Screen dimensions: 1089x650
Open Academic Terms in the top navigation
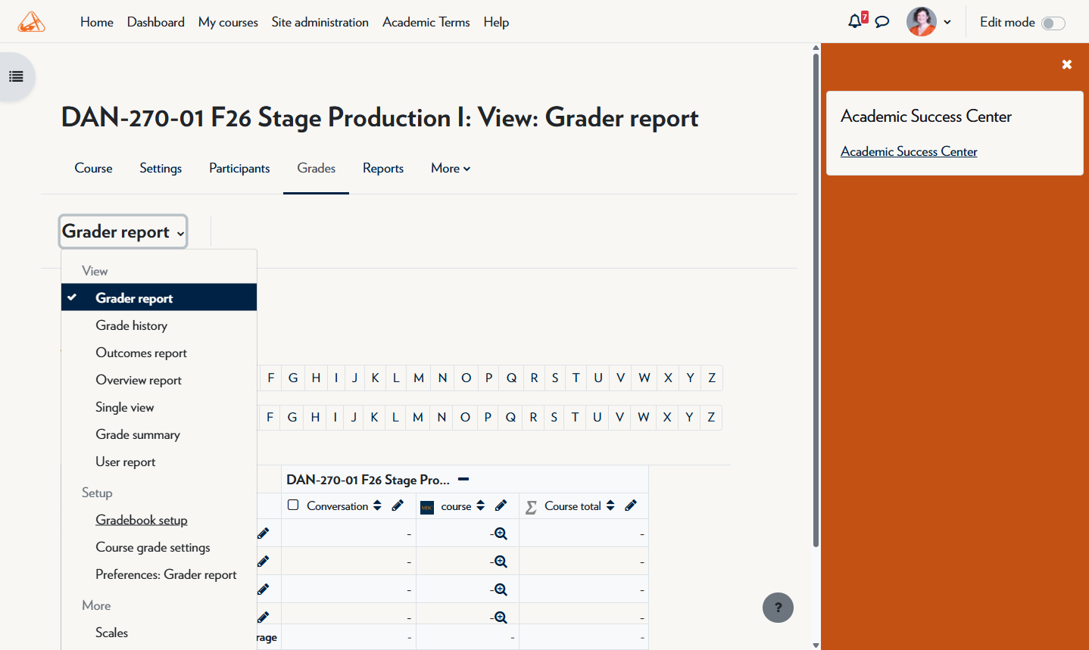[426, 22]
